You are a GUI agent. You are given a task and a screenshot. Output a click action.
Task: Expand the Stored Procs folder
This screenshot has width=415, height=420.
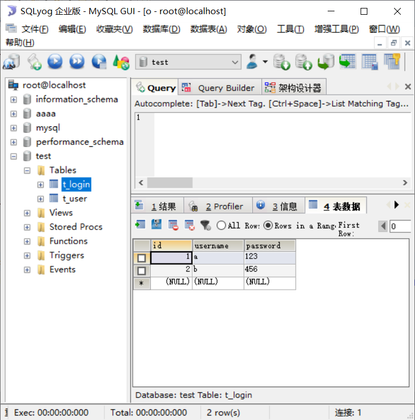point(27,227)
